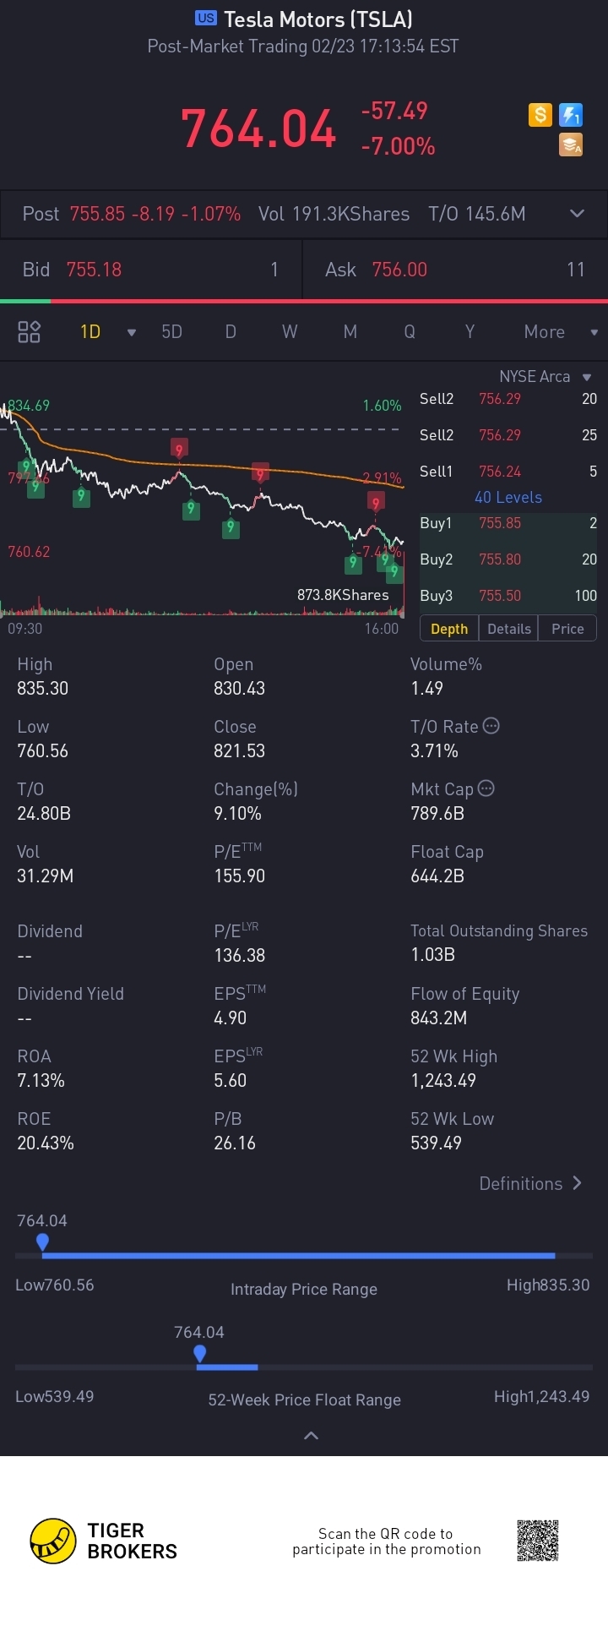Open the chart layout grid icon
The height and width of the screenshot is (1626, 608).
tap(30, 331)
